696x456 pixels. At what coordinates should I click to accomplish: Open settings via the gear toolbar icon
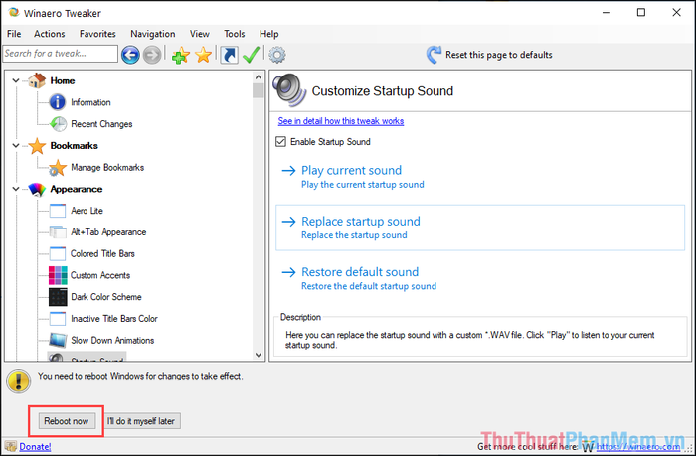277,55
